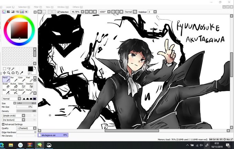Open the simple circle brush shape dropdown
Screen dimensions: 234x149
(13, 115)
